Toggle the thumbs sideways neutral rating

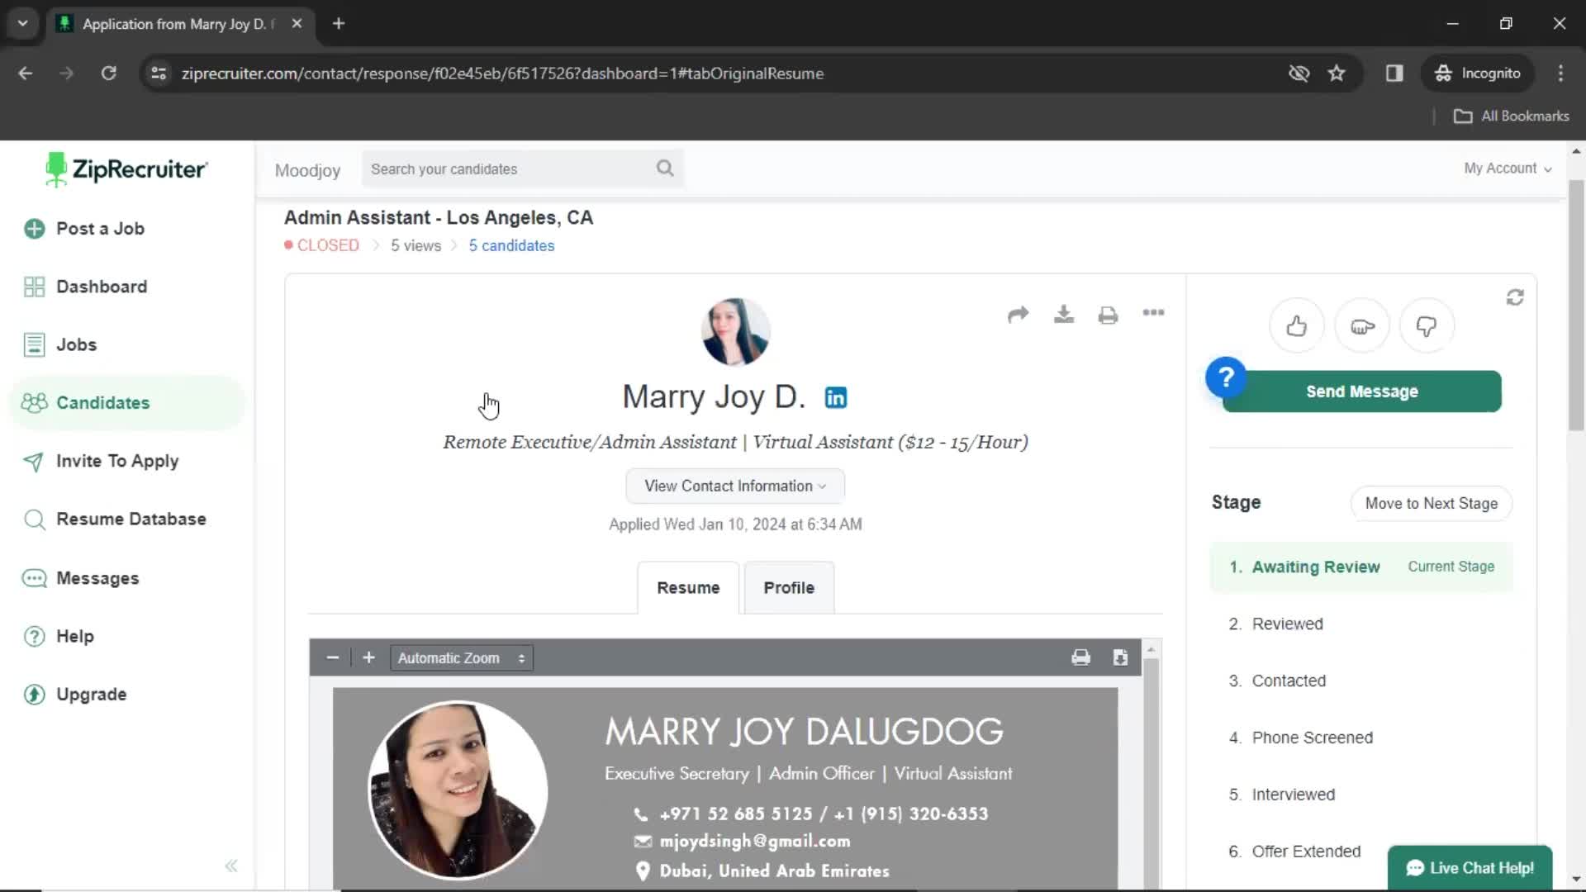1361,325
